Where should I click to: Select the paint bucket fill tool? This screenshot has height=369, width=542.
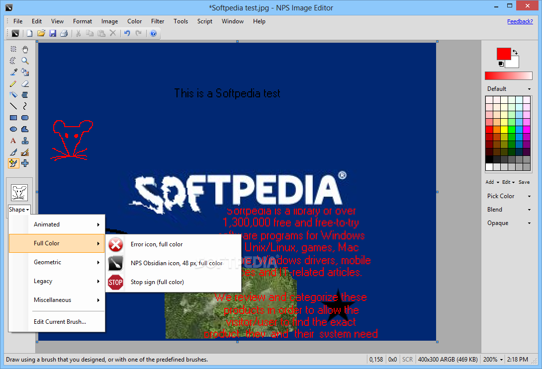tap(25, 72)
